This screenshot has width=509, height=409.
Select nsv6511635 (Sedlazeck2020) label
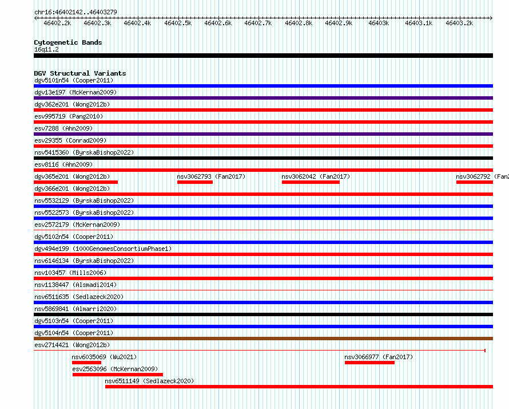coord(79,297)
